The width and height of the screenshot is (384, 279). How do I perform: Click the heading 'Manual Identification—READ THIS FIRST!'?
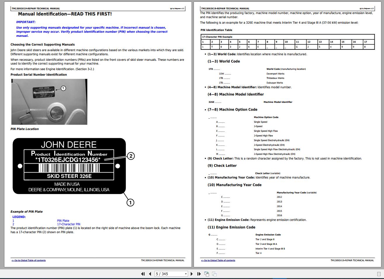click(65, 14)
